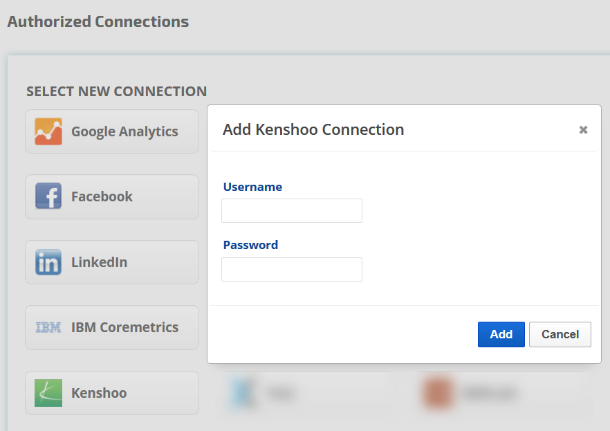The width and height of the screenshot is (610, 431).
Task: Click the IBM logo icon
Action: [48, 327]
